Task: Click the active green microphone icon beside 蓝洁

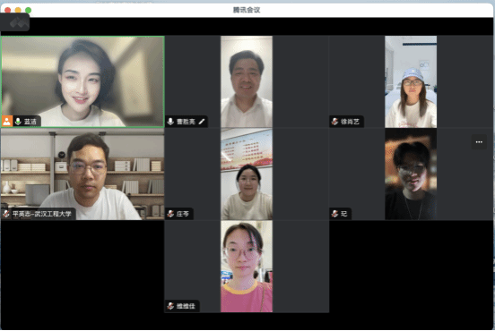Action: click(18, 122)
